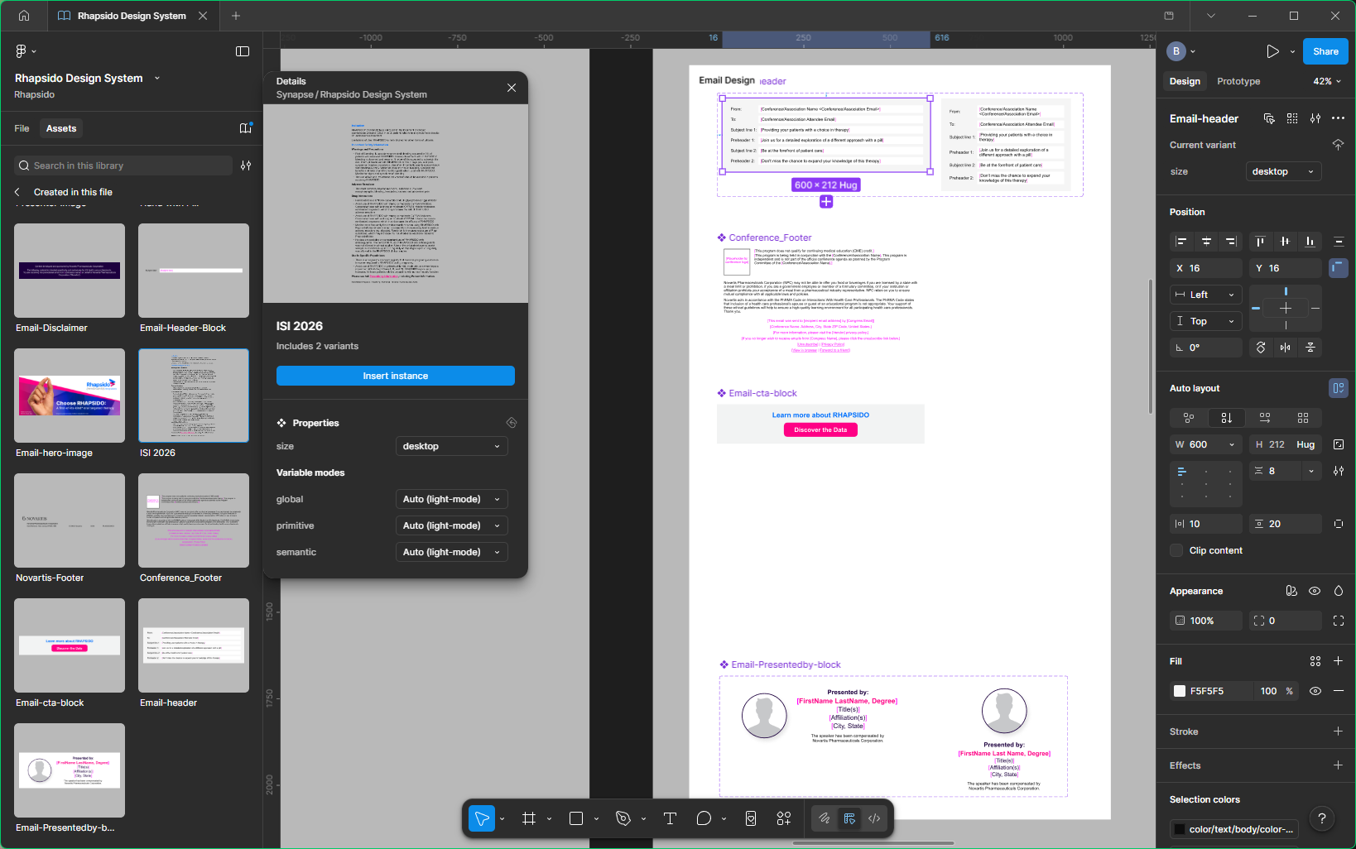Click the F5F5F5 fill color swatch
Viewport: 1356px width, 849px height.
pyautogui.click(x=1180, y=691)
